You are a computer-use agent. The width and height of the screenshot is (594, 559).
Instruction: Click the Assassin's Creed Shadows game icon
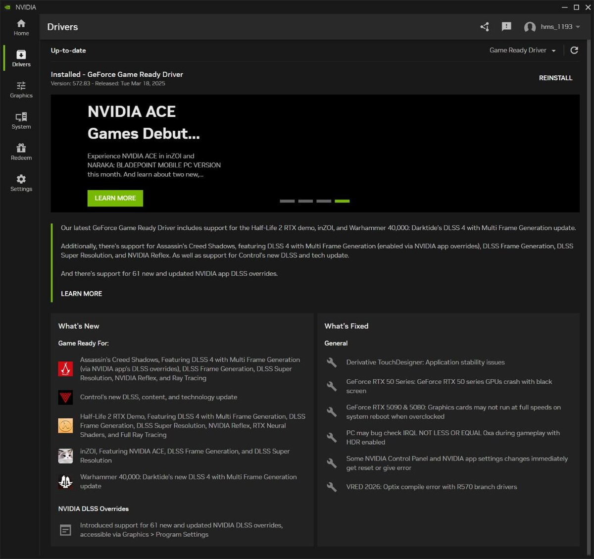(x=65, y=369)
